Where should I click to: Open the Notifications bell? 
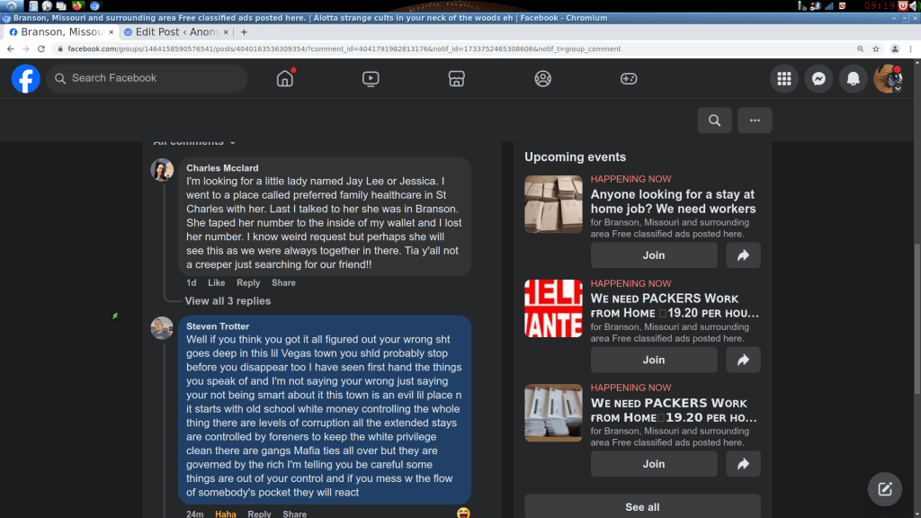coord(854,78)
